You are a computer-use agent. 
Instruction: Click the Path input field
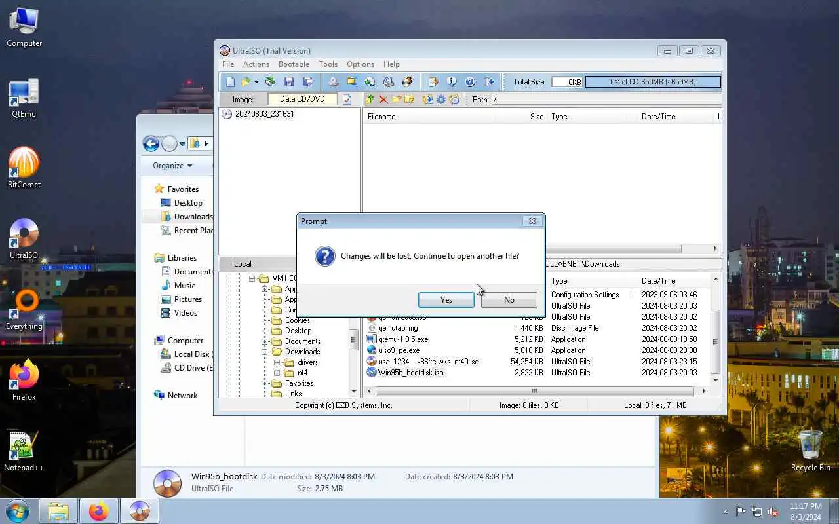[606, 100]
